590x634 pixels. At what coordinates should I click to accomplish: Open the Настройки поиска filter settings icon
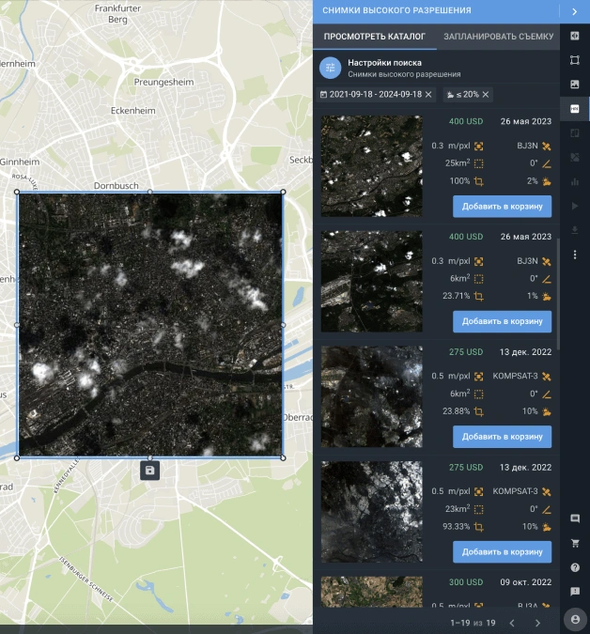[x=331, y=68]
